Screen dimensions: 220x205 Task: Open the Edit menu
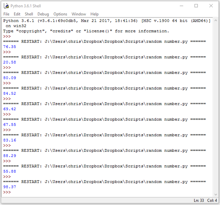click(17, 14)
